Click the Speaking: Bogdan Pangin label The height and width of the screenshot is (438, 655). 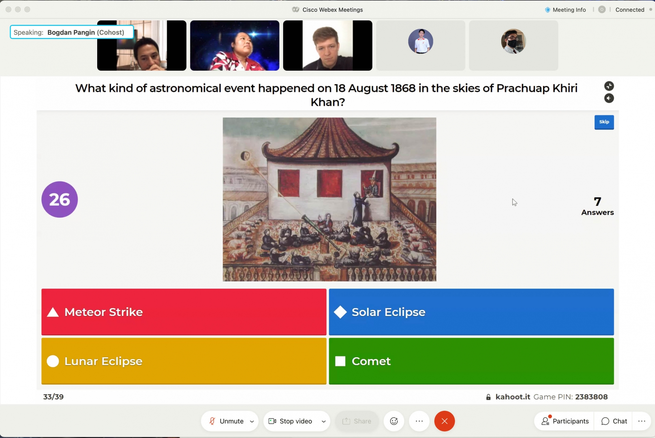point(72,32)
